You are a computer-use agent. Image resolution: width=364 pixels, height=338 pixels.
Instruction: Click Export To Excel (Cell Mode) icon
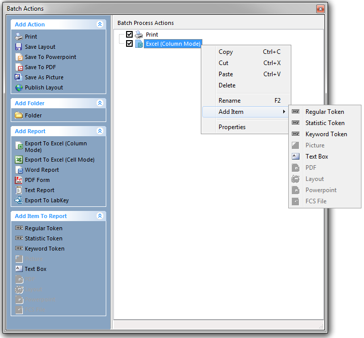[19, 160]
